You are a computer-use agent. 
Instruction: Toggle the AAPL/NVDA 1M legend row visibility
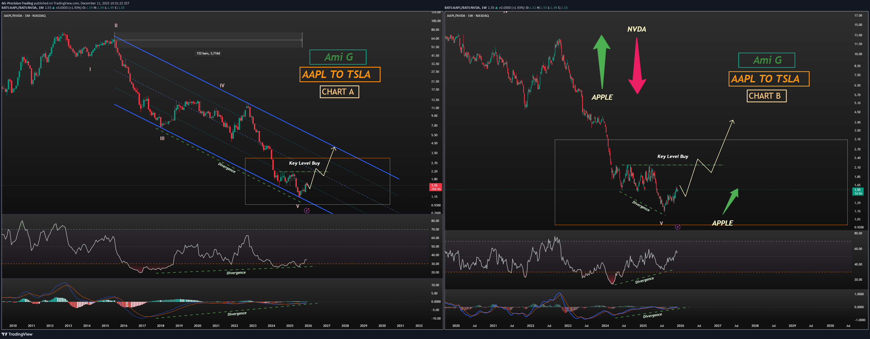point(24,16)
